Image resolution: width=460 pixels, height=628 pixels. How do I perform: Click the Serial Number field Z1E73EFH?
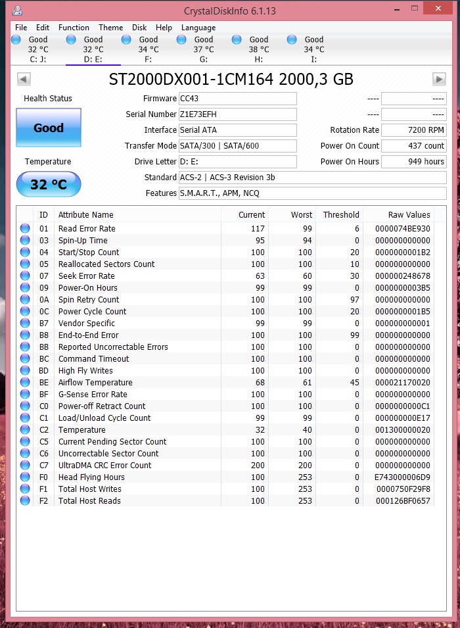[x=237, y=114]
